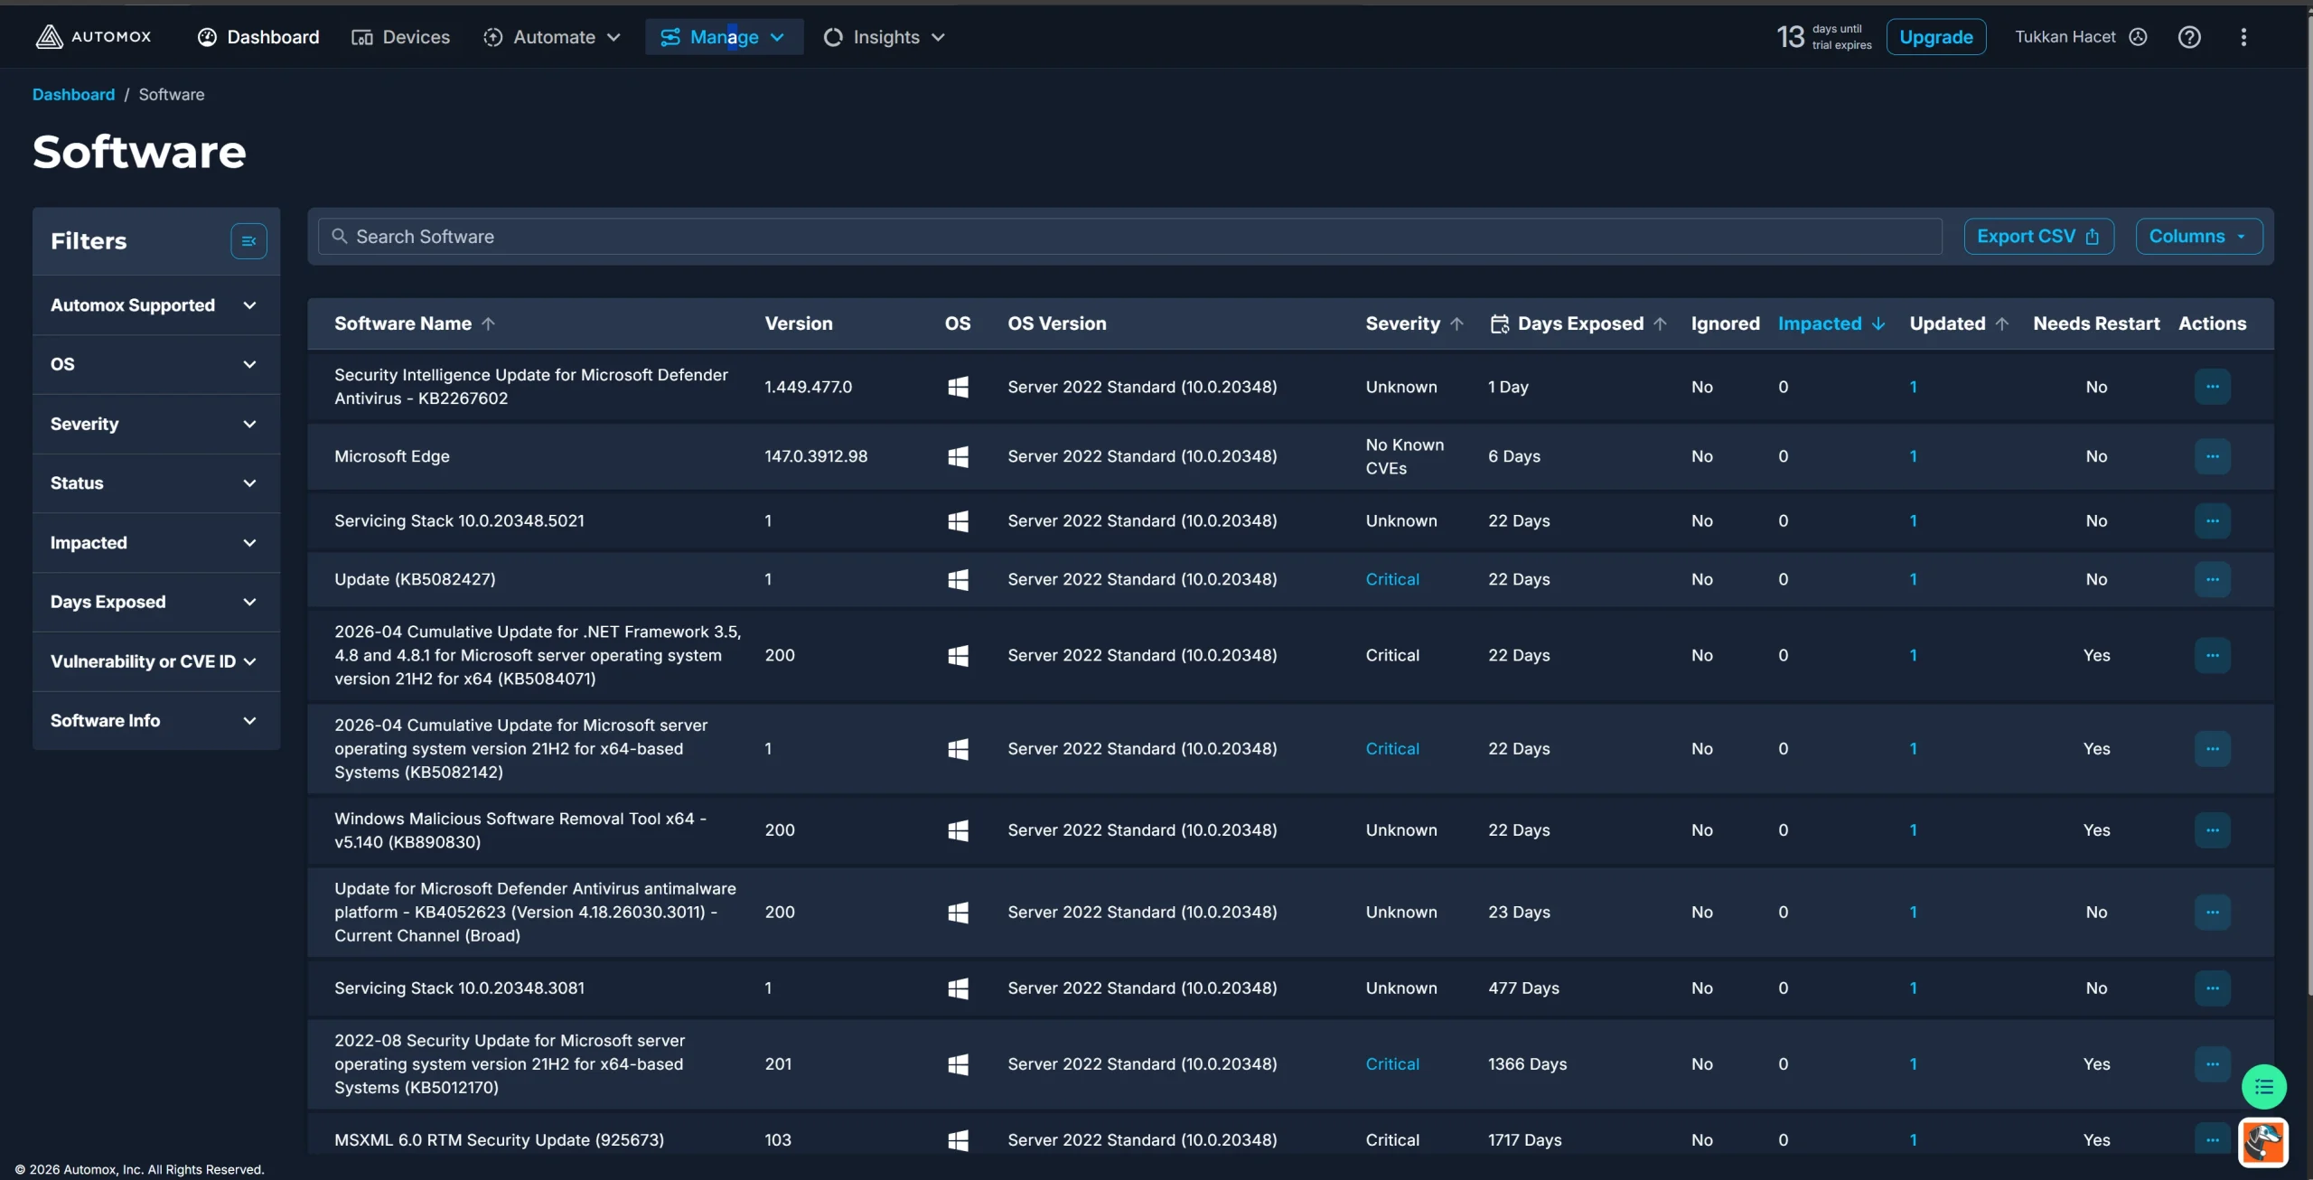Open the vertical three-dot menu in header
The image size is (2313, 1180).
(2243, 37)
